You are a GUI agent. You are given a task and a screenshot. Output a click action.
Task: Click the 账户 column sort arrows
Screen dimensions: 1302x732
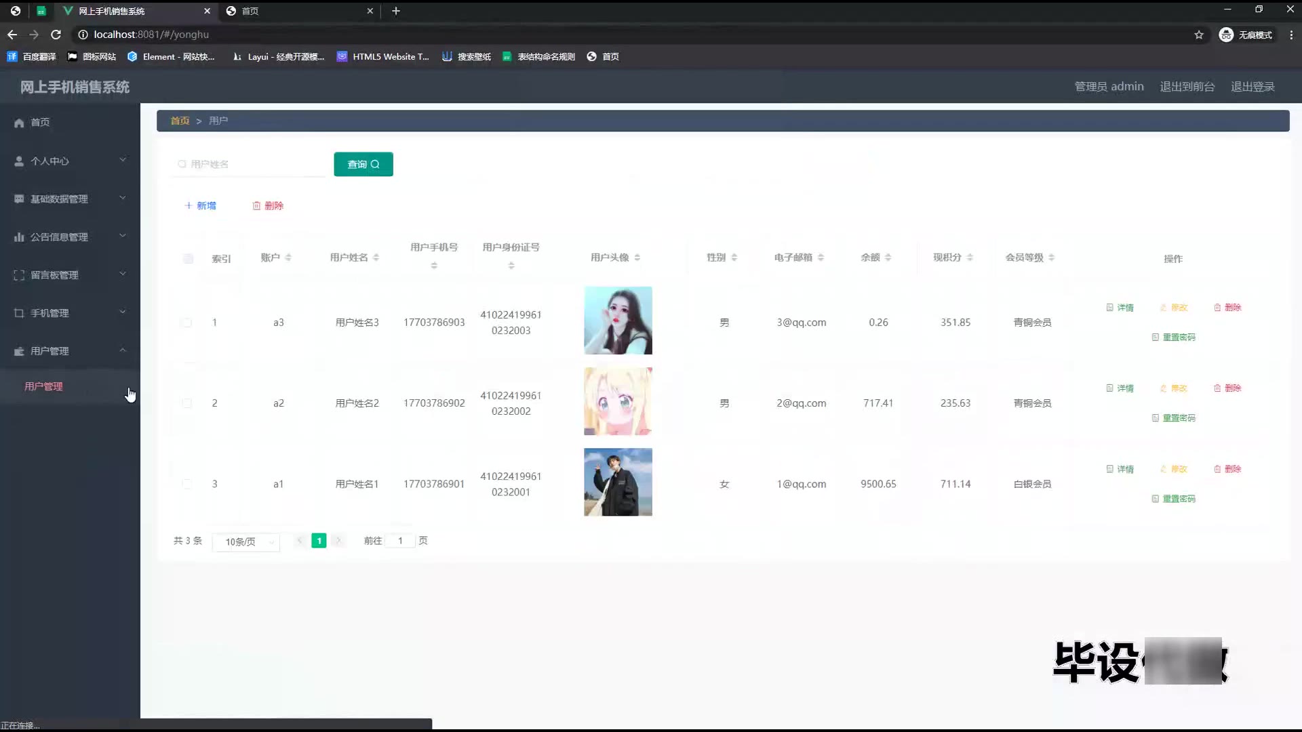(x=288, y=258)
